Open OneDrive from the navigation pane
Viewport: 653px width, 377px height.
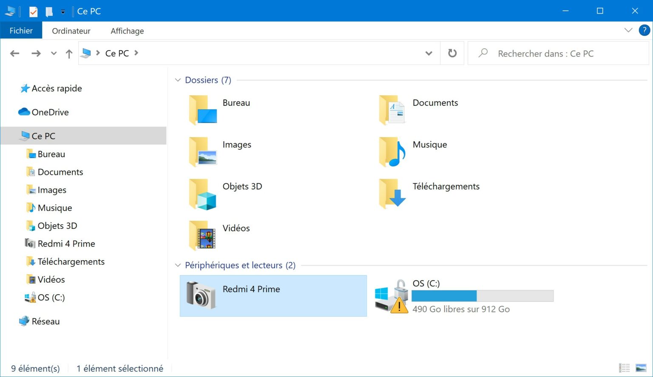[x=50, y=112]
